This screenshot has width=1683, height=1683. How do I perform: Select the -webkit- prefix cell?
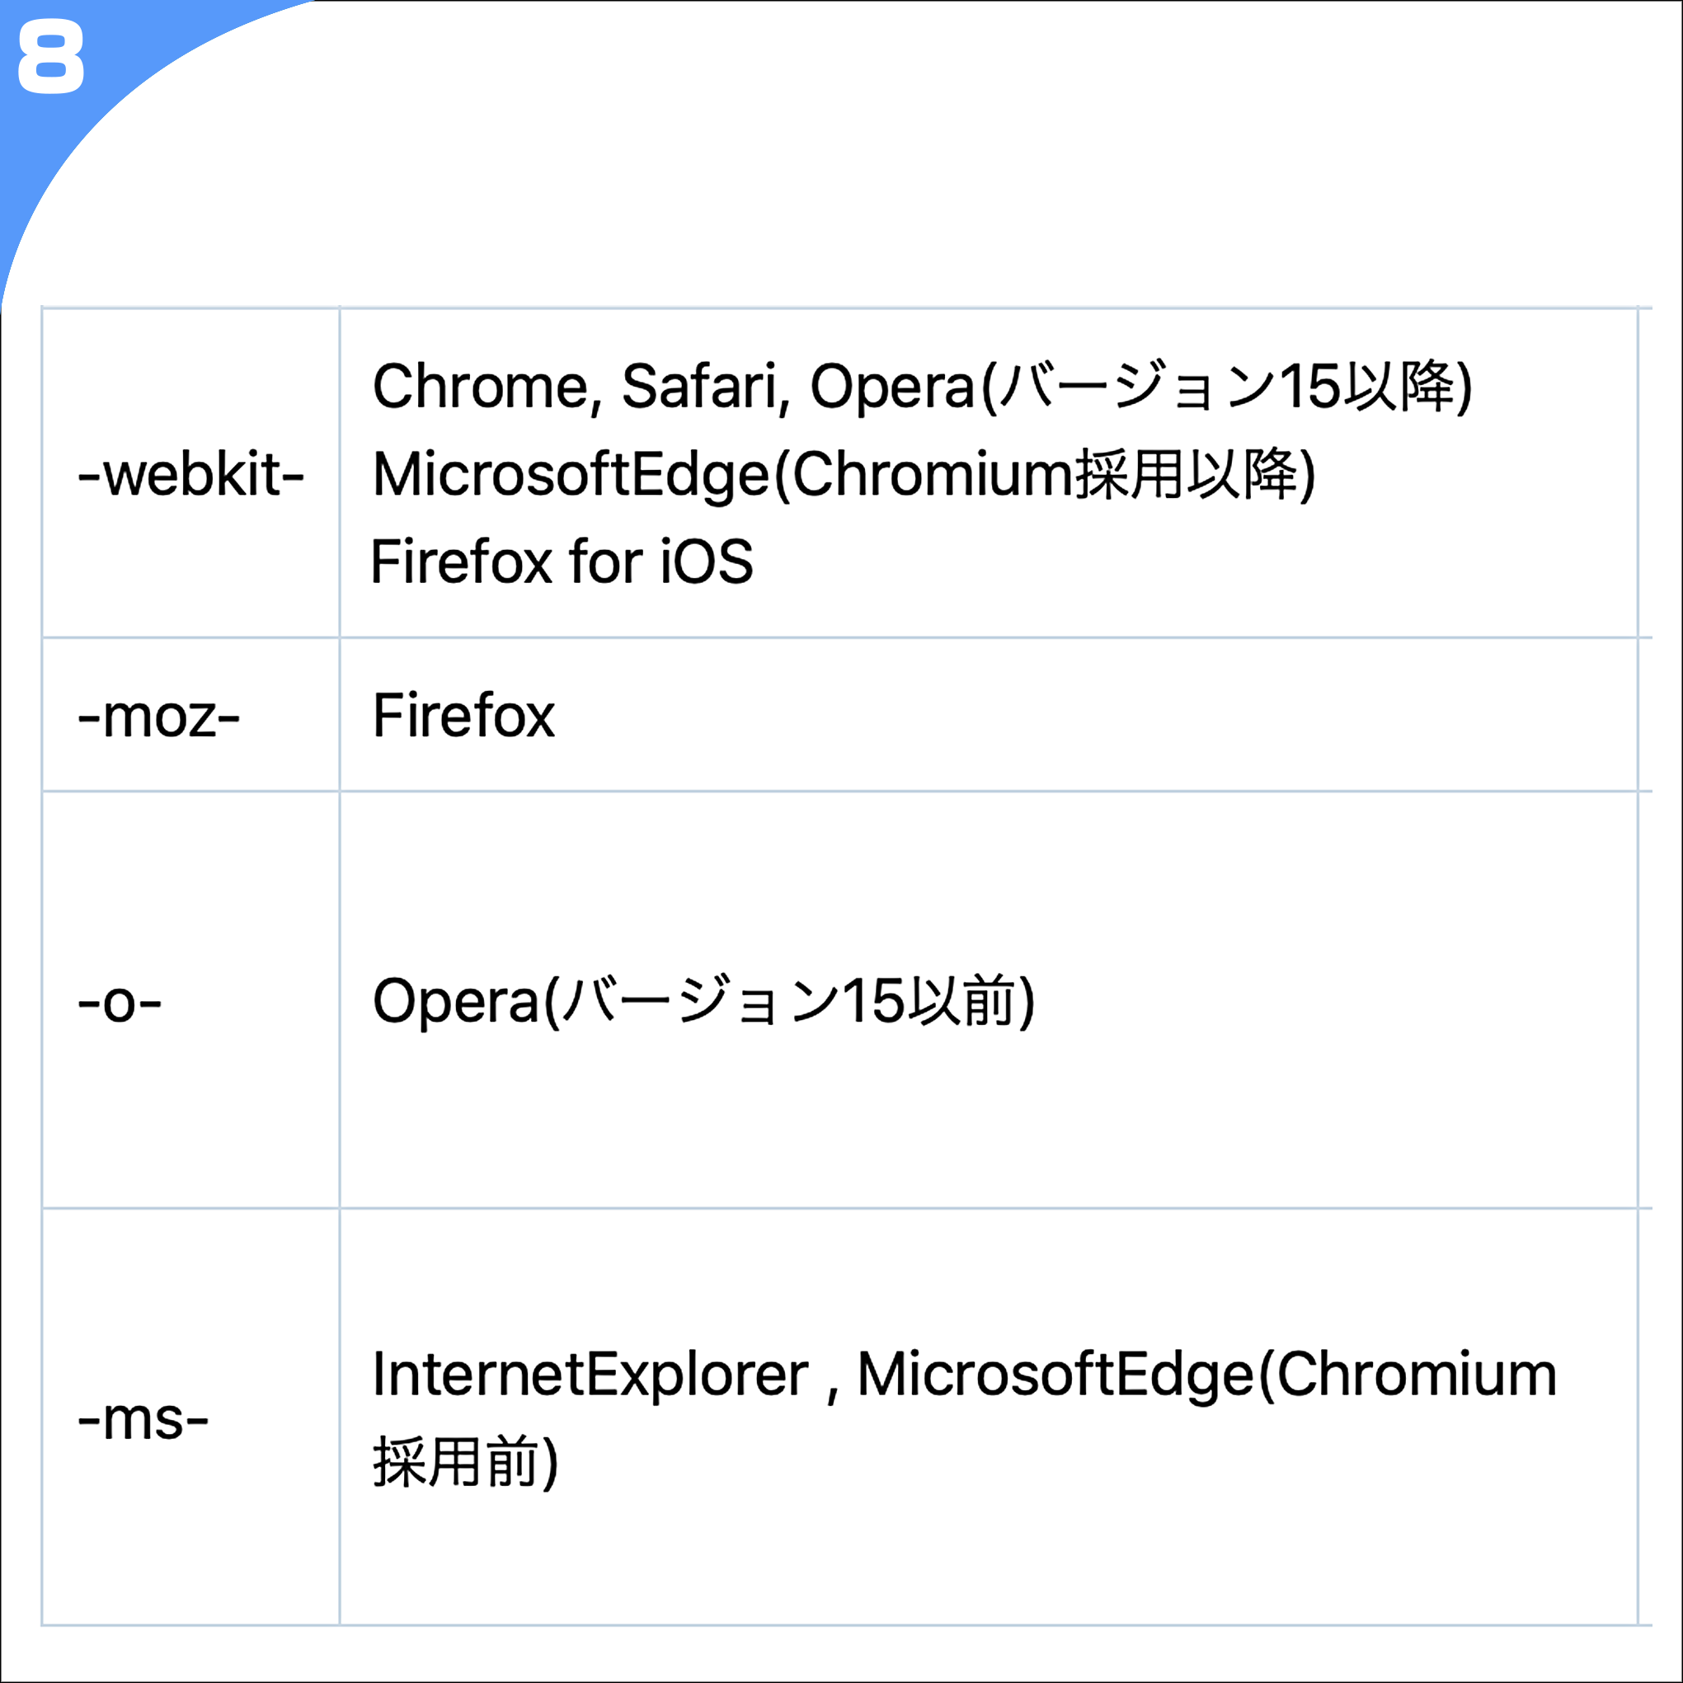[x=190, y=475]
